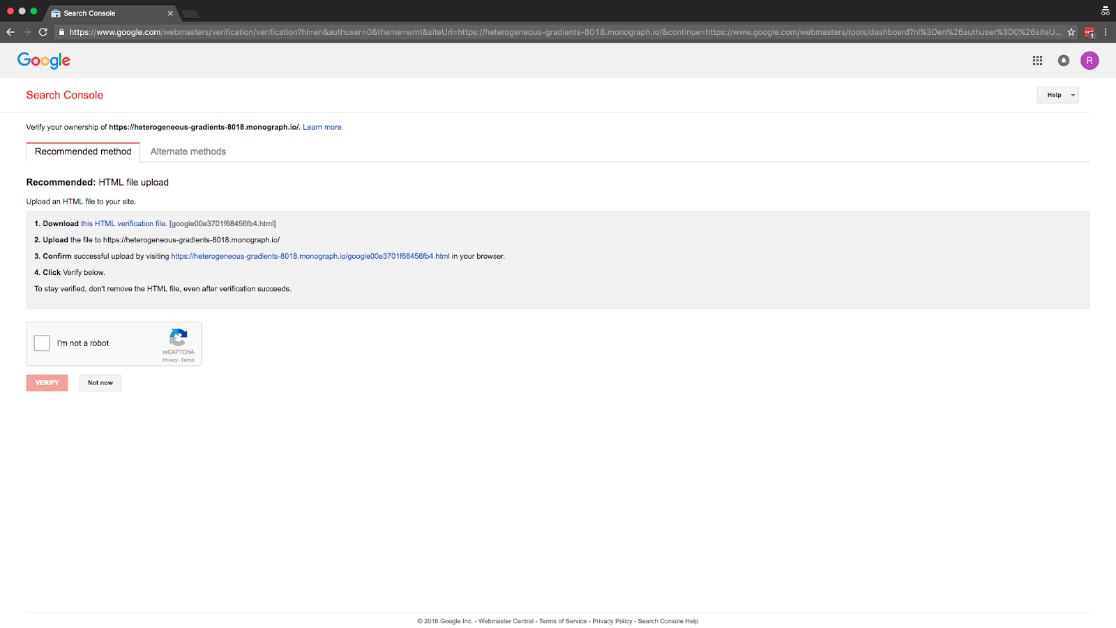Open a new browser tab
The height and width of the screenshot is (628, 1116).
click(x=190, y=13)
